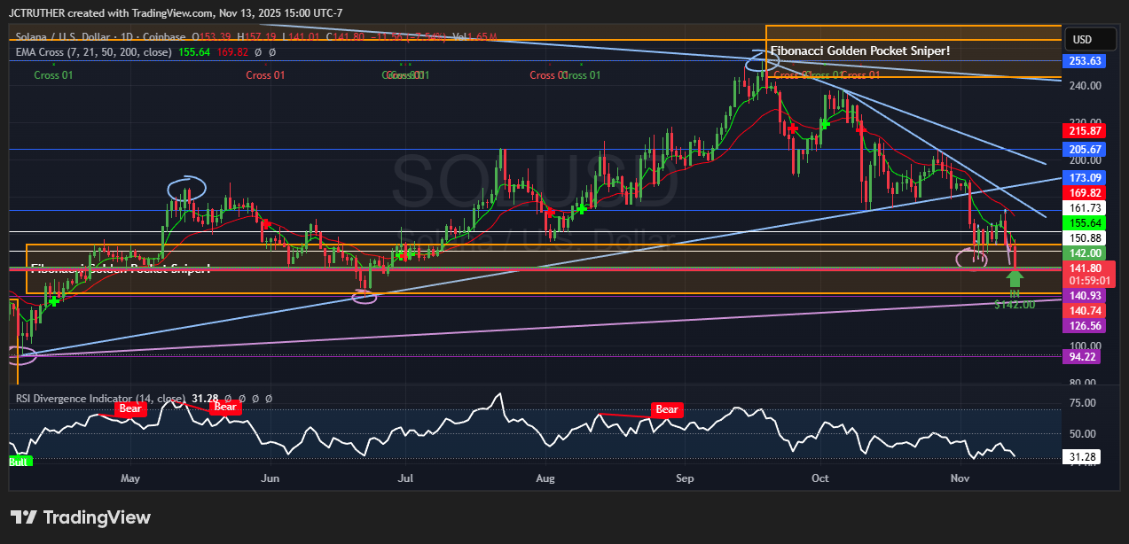Click the 253.63 blue price label
1129x544 pixels.
pos(1086,61)
